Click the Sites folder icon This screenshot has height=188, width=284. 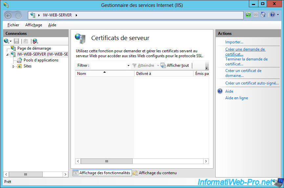(x=19, y=66)
